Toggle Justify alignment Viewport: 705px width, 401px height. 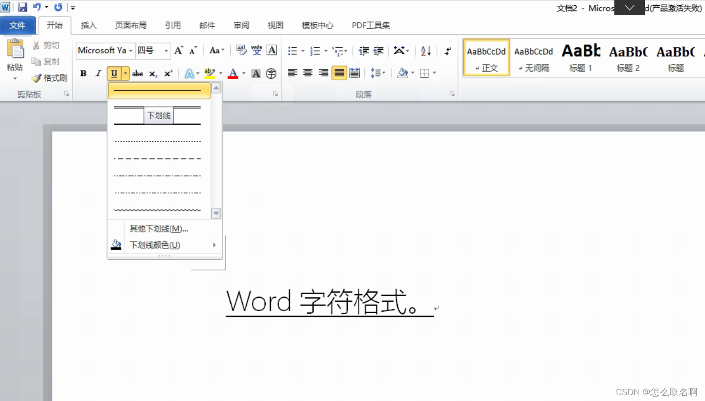click(339, 73)
